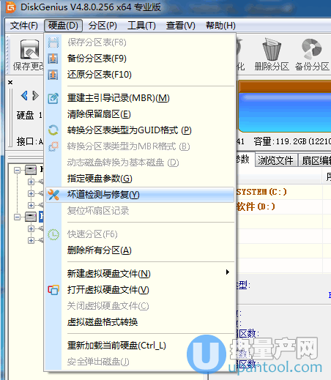
Task: Click the 还原分区表 restore icon in menu
Action: (x=53, y=75)
